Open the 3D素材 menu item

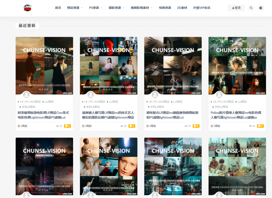tap(182, 8)
